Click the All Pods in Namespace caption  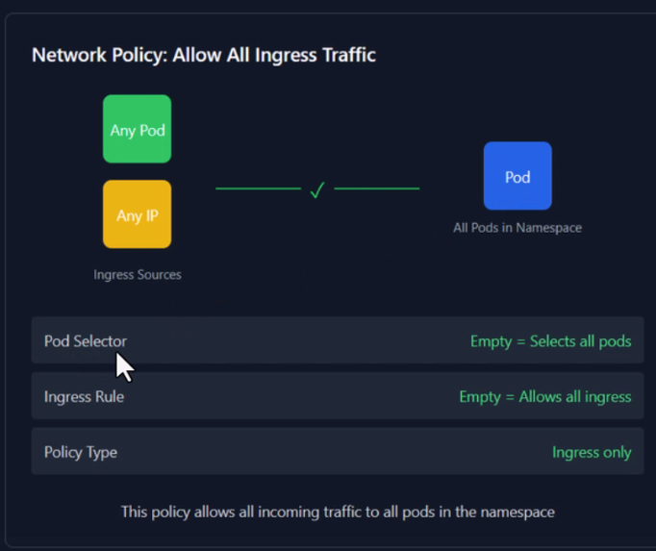(x=517, y=228)
